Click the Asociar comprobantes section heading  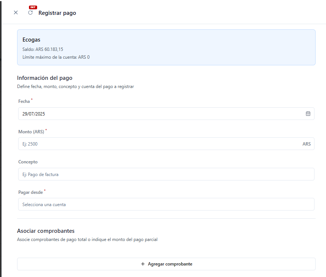pyautogui.click(x=46, y=231)
